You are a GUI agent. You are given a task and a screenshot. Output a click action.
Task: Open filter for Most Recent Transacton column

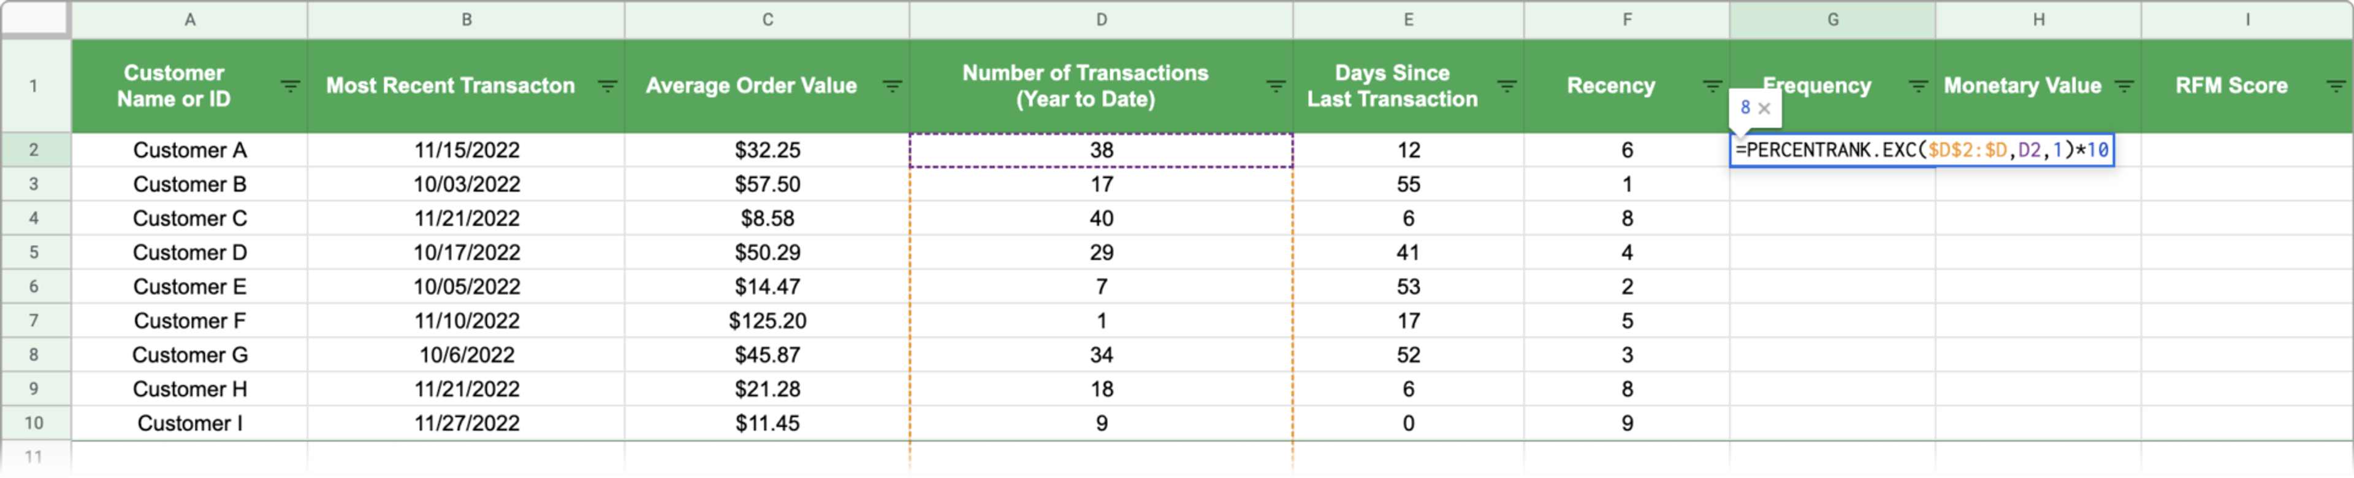(607, 86)
